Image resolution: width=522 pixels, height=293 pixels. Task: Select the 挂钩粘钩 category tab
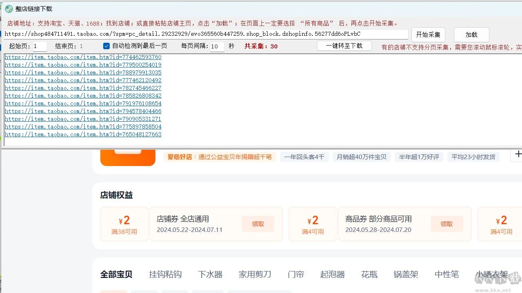tap(165, 275)
